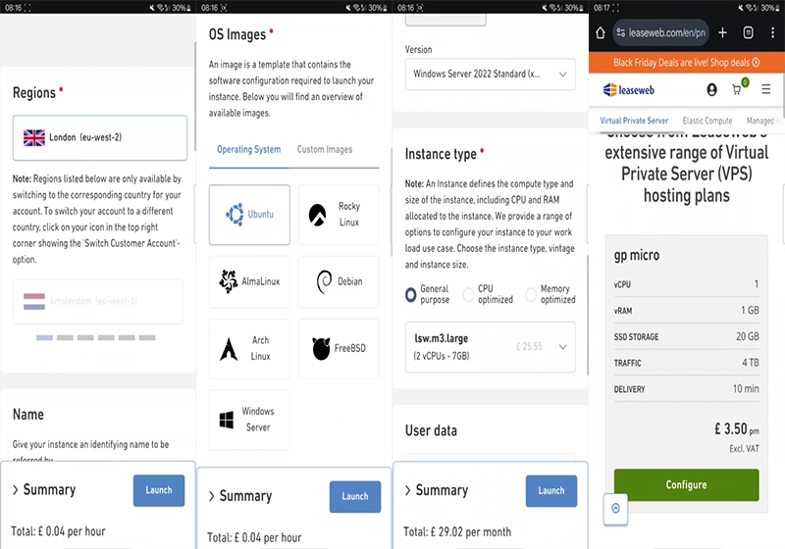Open the Windows Server 2022 version dropdown
The image size is (785, 549).
(x=490, y=74)
